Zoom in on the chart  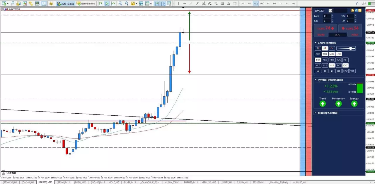(x=120, y=4)
